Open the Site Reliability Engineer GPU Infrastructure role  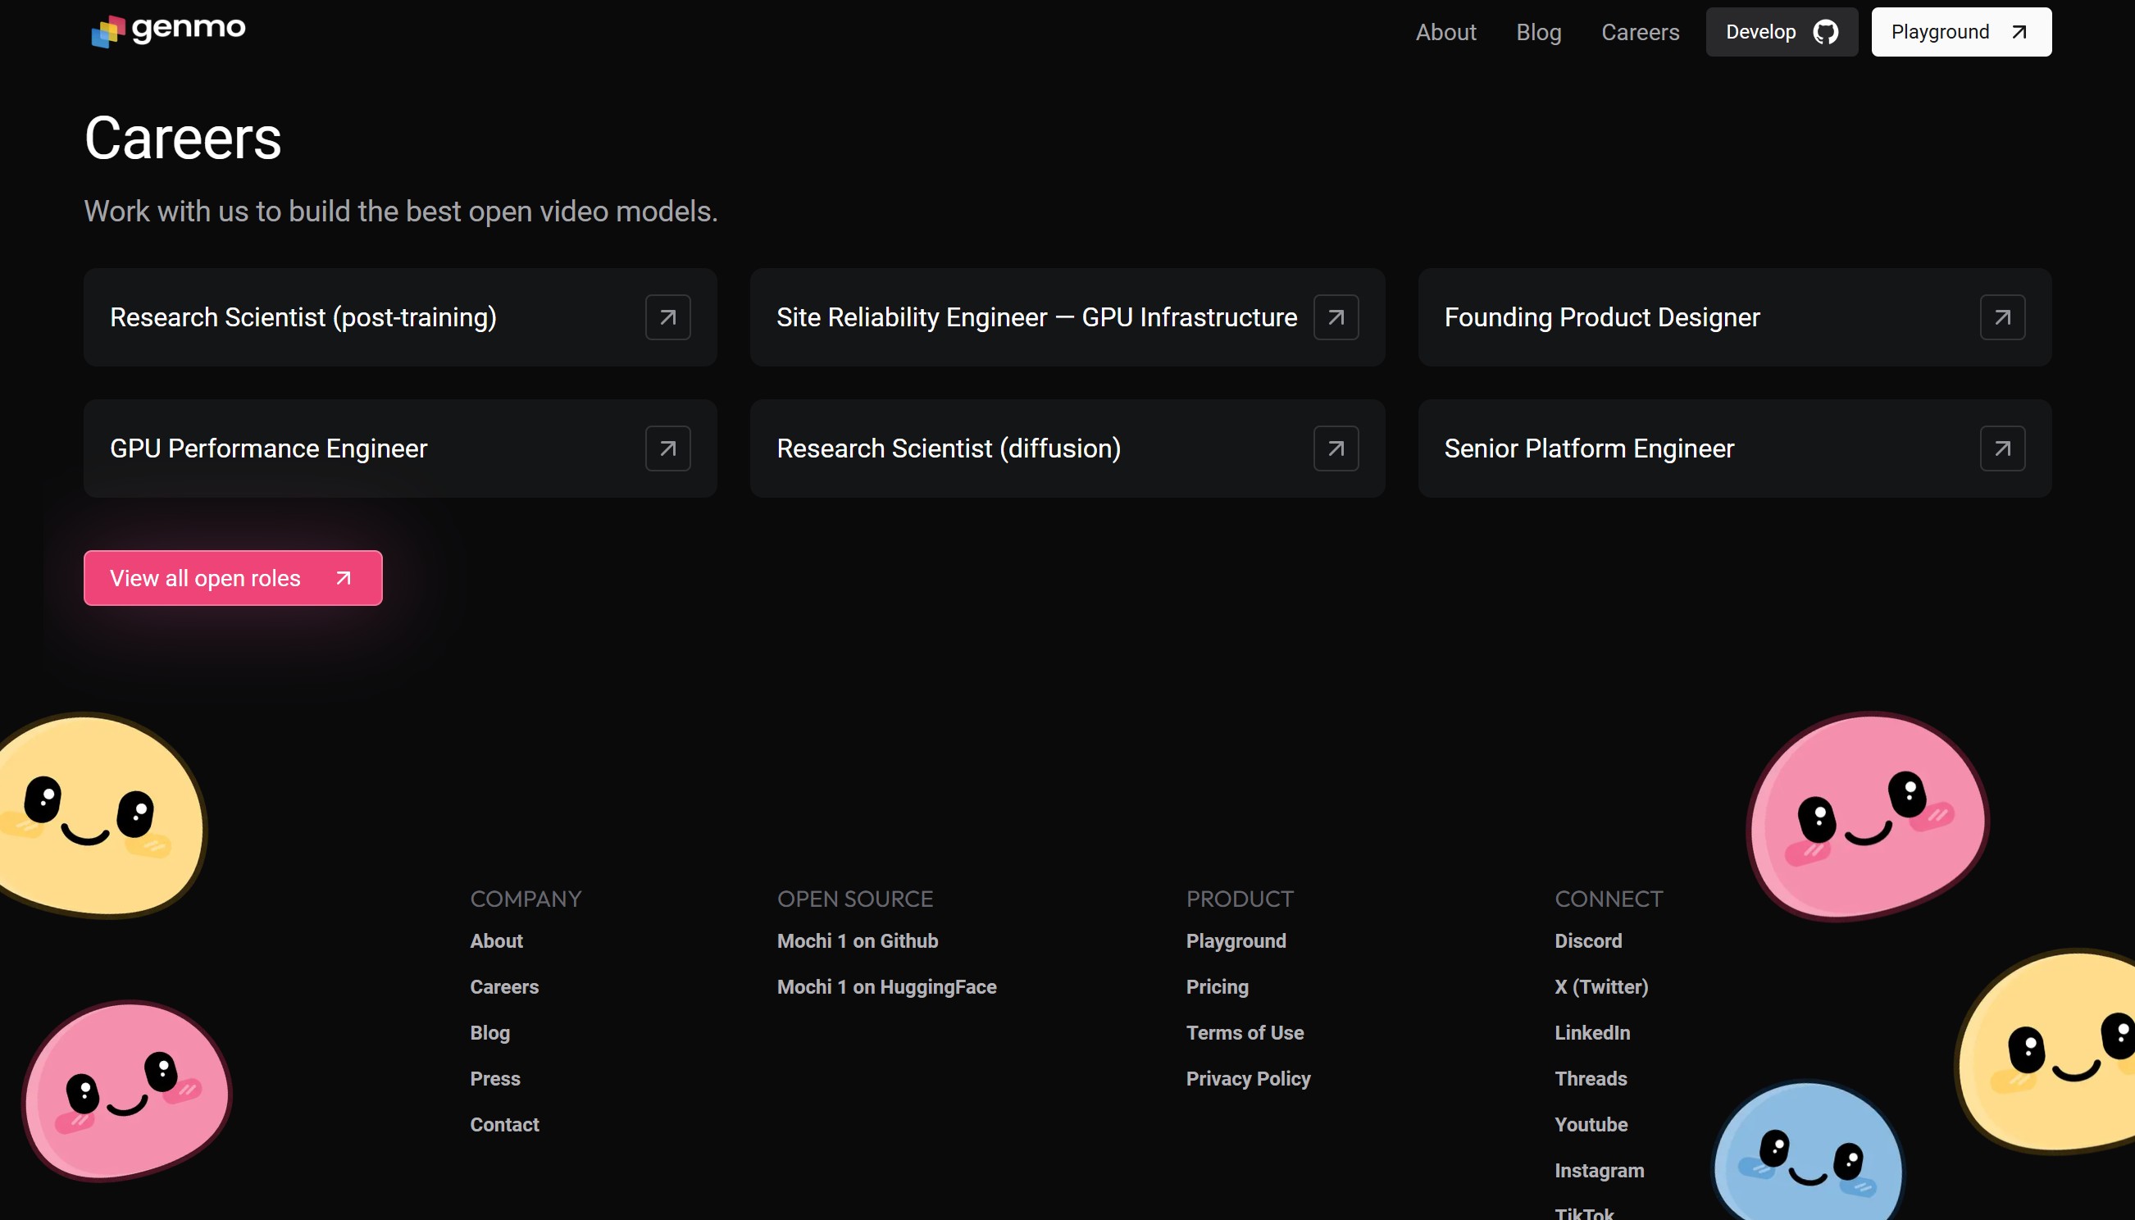click(x=1067, y=316)
